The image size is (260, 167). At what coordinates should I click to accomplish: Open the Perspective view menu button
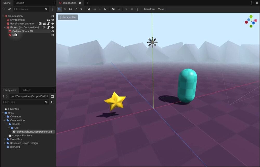pos(68,17)
